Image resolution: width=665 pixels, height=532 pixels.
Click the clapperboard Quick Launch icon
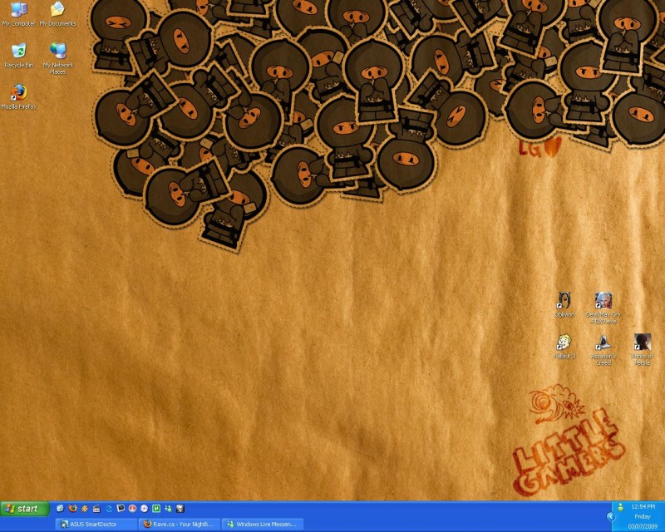tap(96, 508)
